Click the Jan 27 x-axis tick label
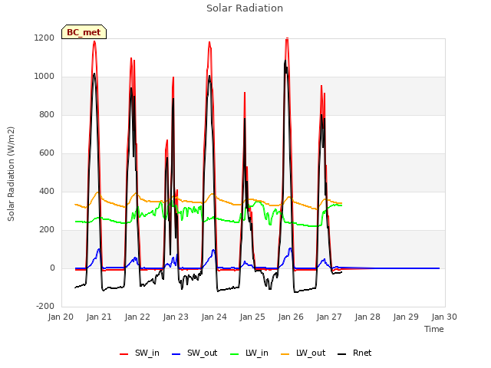 (329, 317)
